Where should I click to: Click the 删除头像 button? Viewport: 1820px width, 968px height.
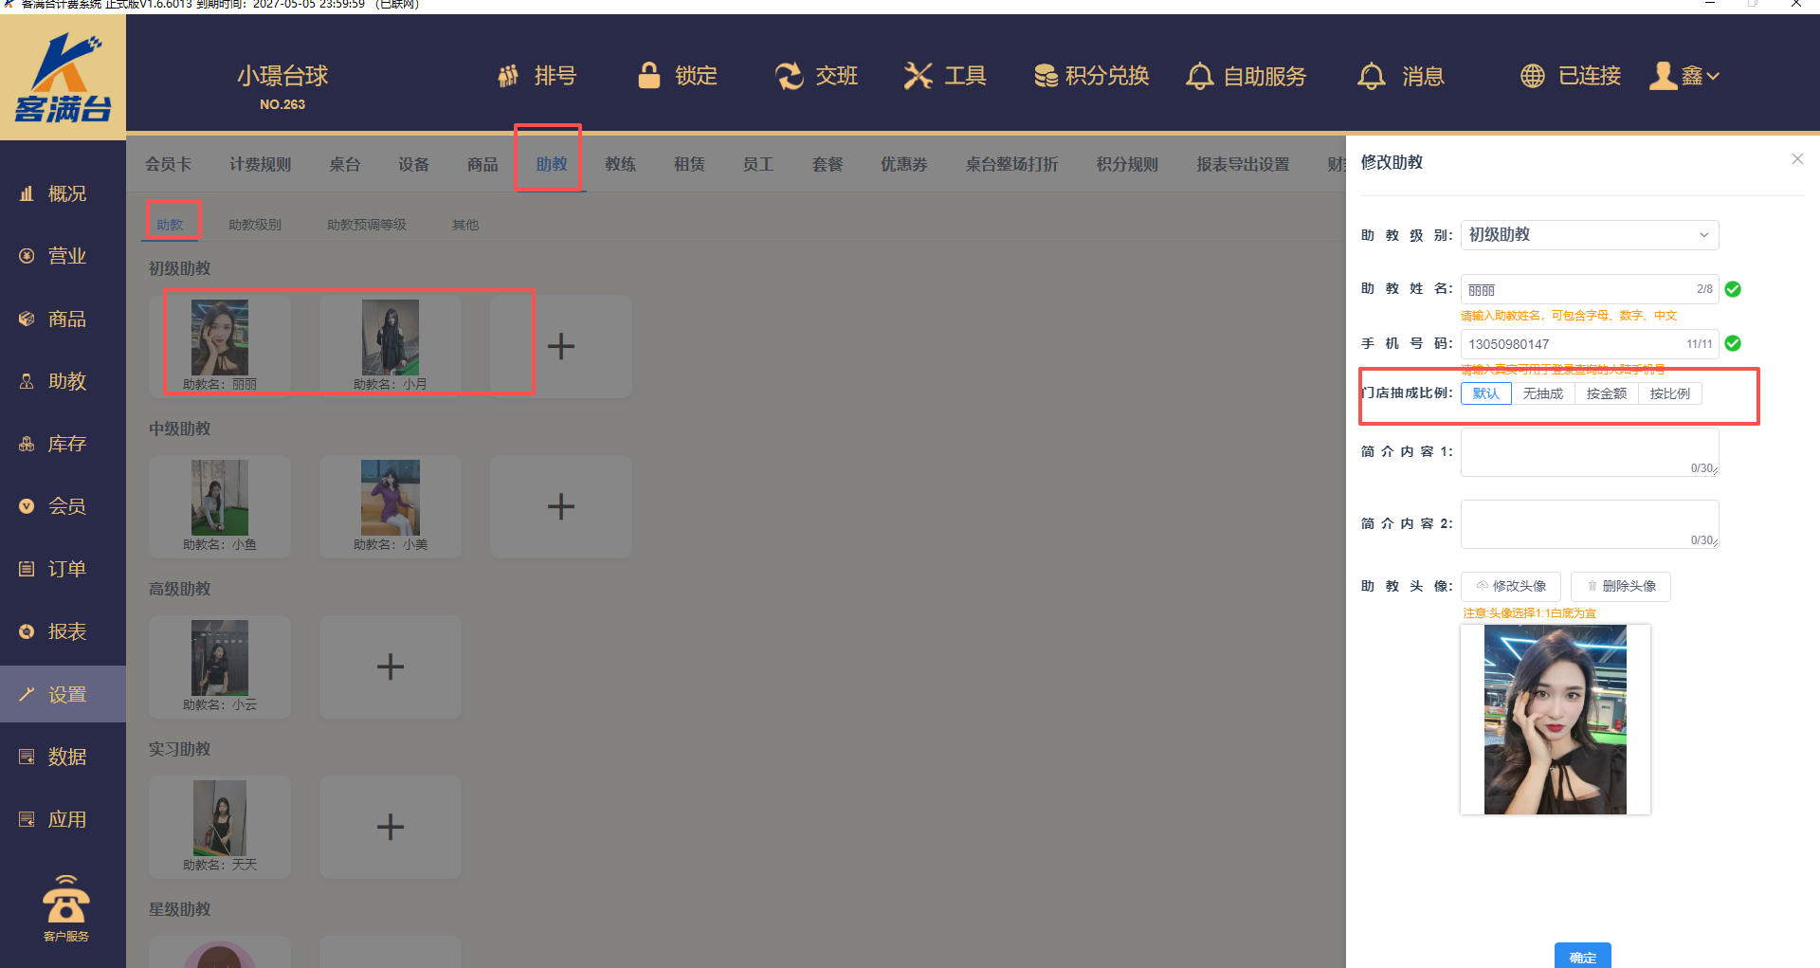(1620, 586)
